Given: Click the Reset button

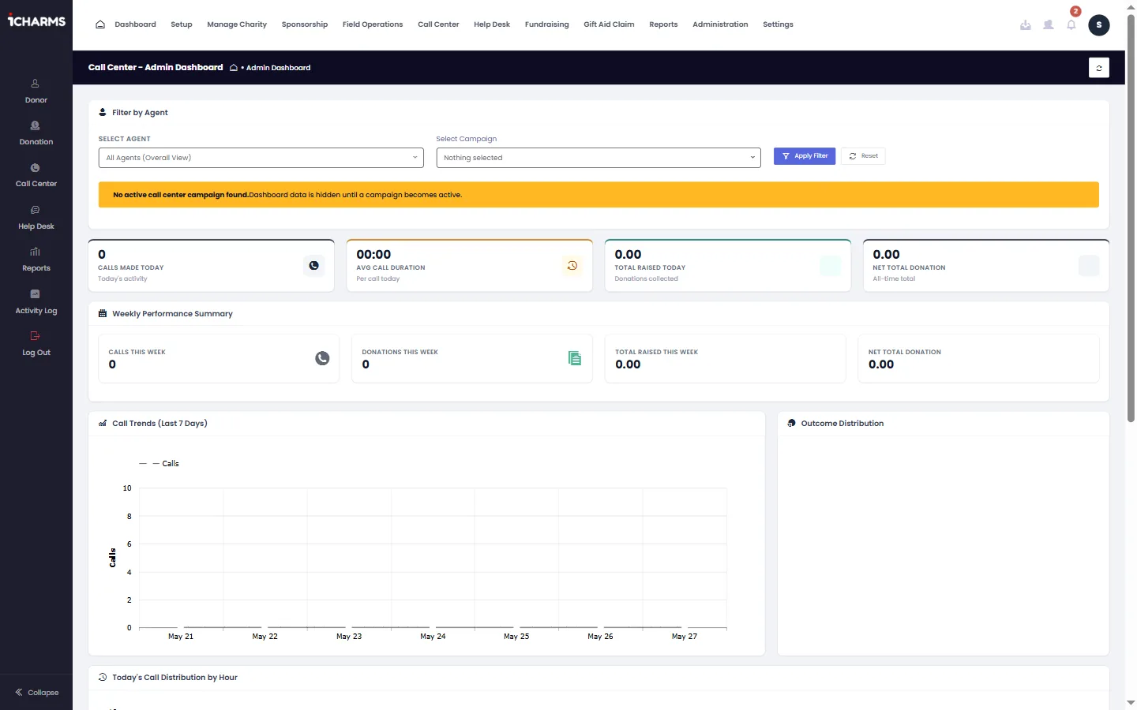Looking at the screenshot, I should pos(863,156).
